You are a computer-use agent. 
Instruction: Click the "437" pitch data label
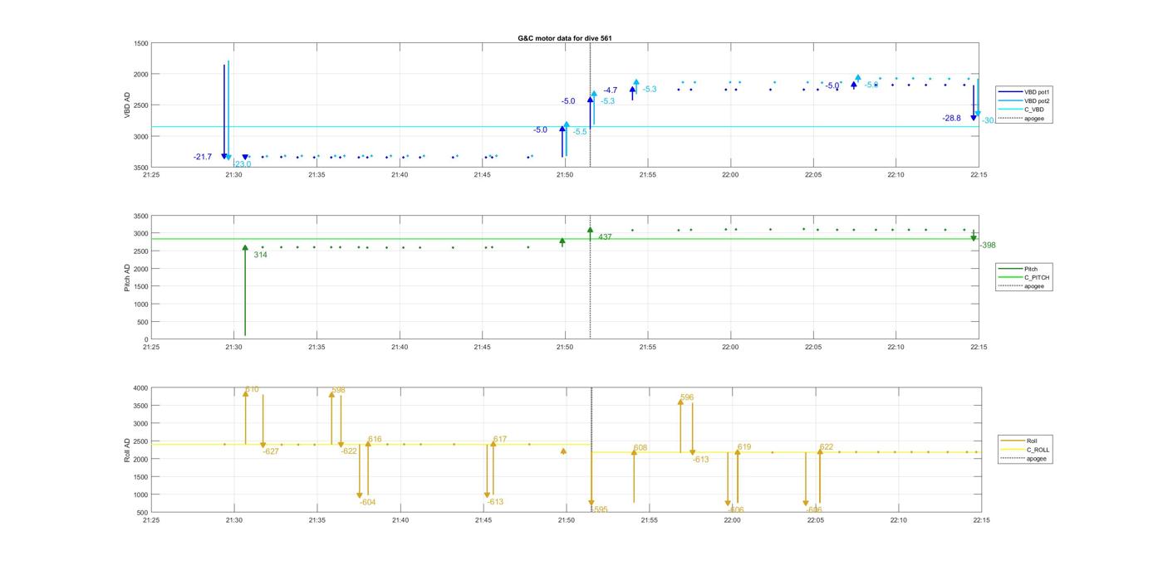point(605,237)
